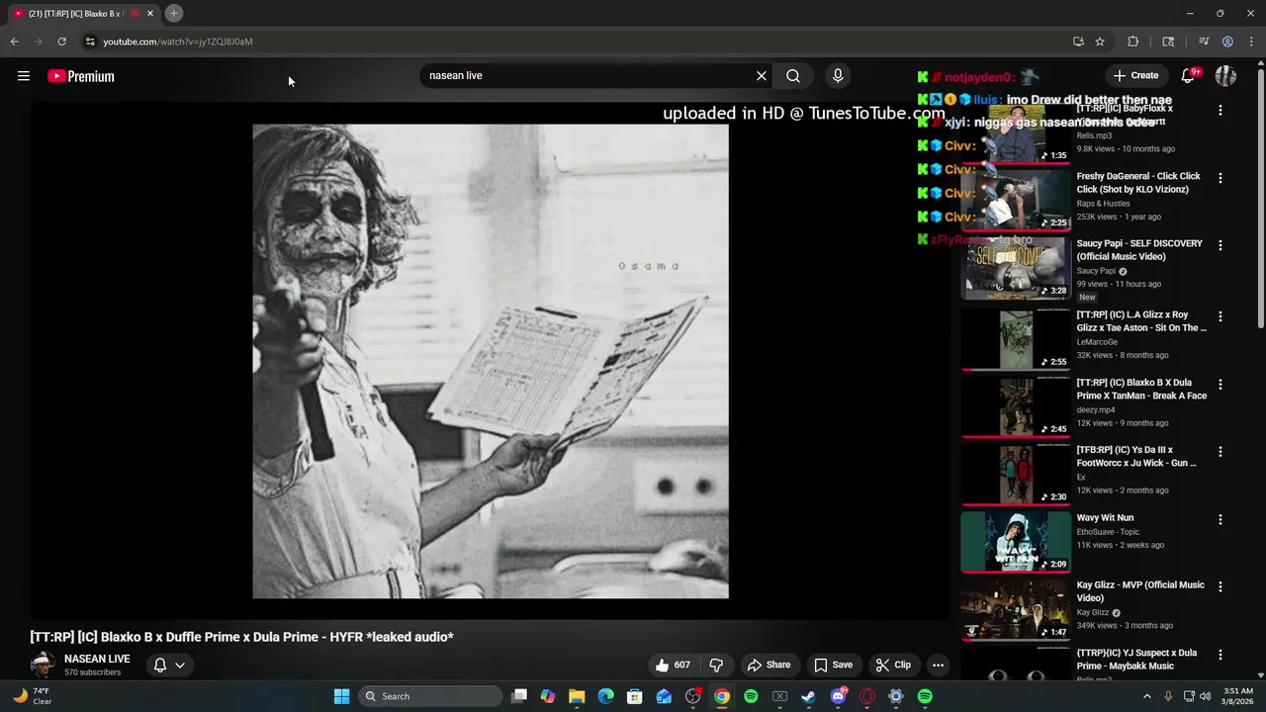
Task: Open Freshy DaGeneral Click Click Click video
Action: (1138, 182)
